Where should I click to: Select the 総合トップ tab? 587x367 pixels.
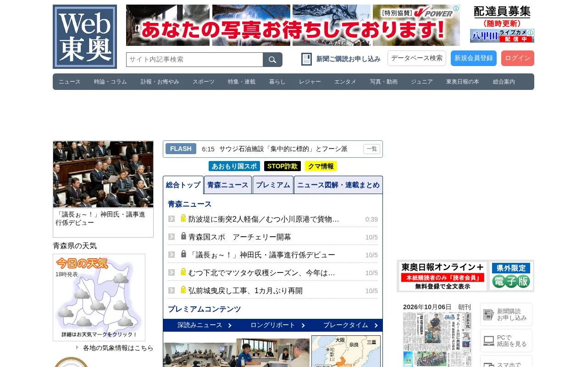183,185
